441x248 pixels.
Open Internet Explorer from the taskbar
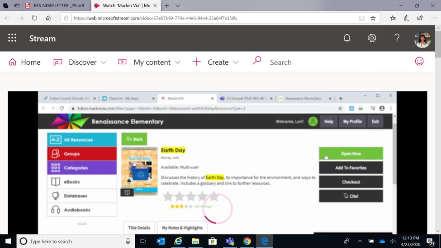pos(178,241)
